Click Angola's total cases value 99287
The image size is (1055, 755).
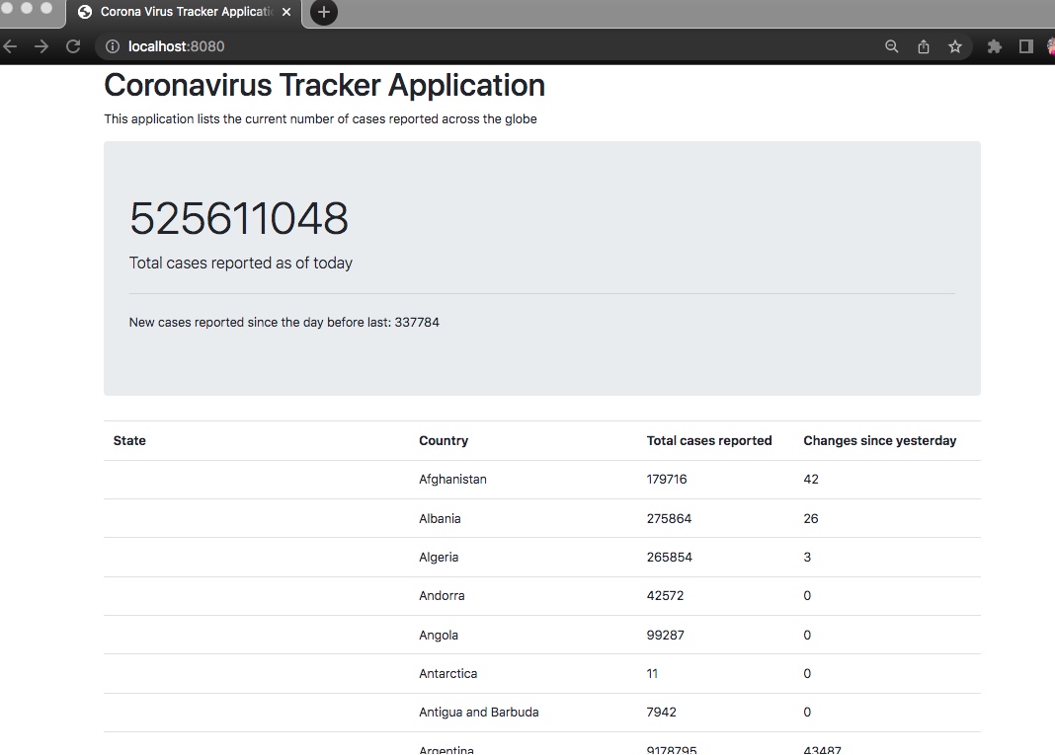666,636
